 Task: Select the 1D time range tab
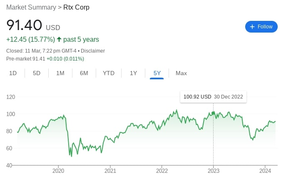(x=13, y=73)
